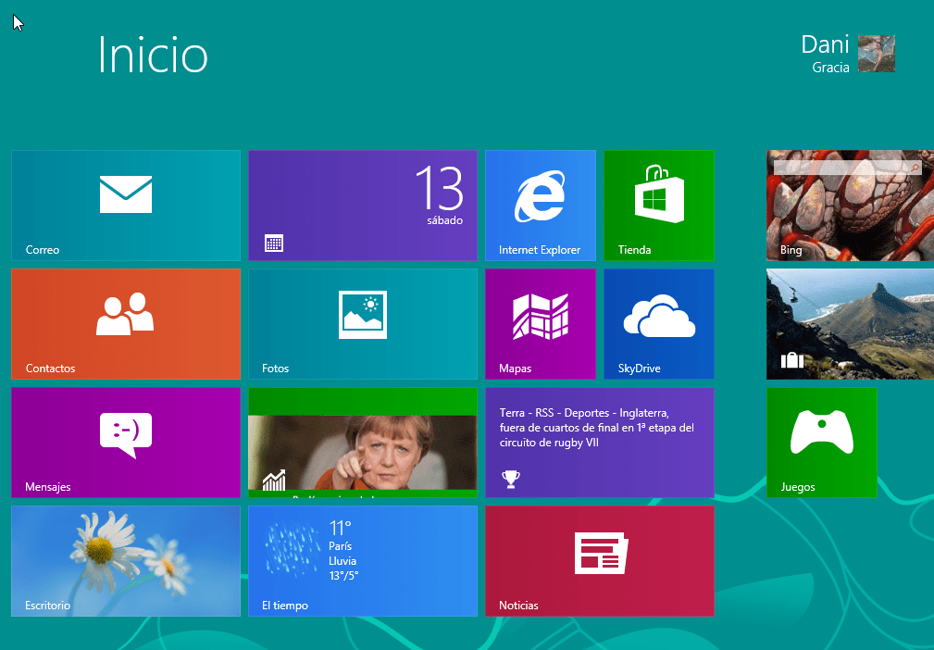
Task: Open the Contactos people tile
Action: pyautogui.click(x=126, y=324)
